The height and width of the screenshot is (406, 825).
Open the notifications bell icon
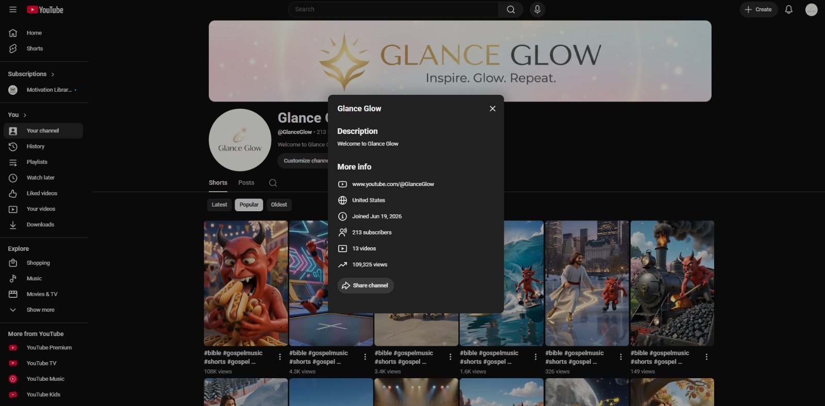[x=788, y=9]
